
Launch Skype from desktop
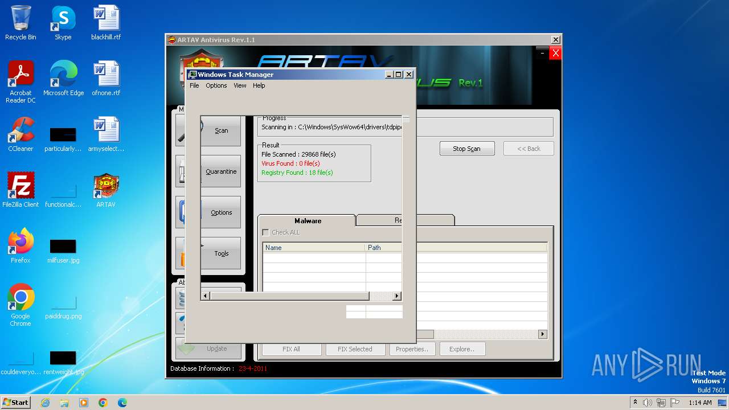pyautogui.click(x=63, y=23)
